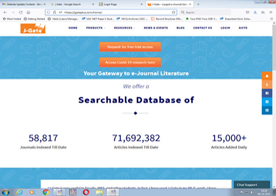This screenshot has height=196, width=276.
Task: Open Windows Media Player from taskbar
Action: (32, 192)
